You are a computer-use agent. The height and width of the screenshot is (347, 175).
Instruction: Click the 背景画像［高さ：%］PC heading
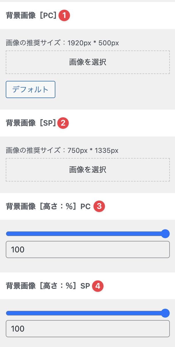(x=48, y=206)
